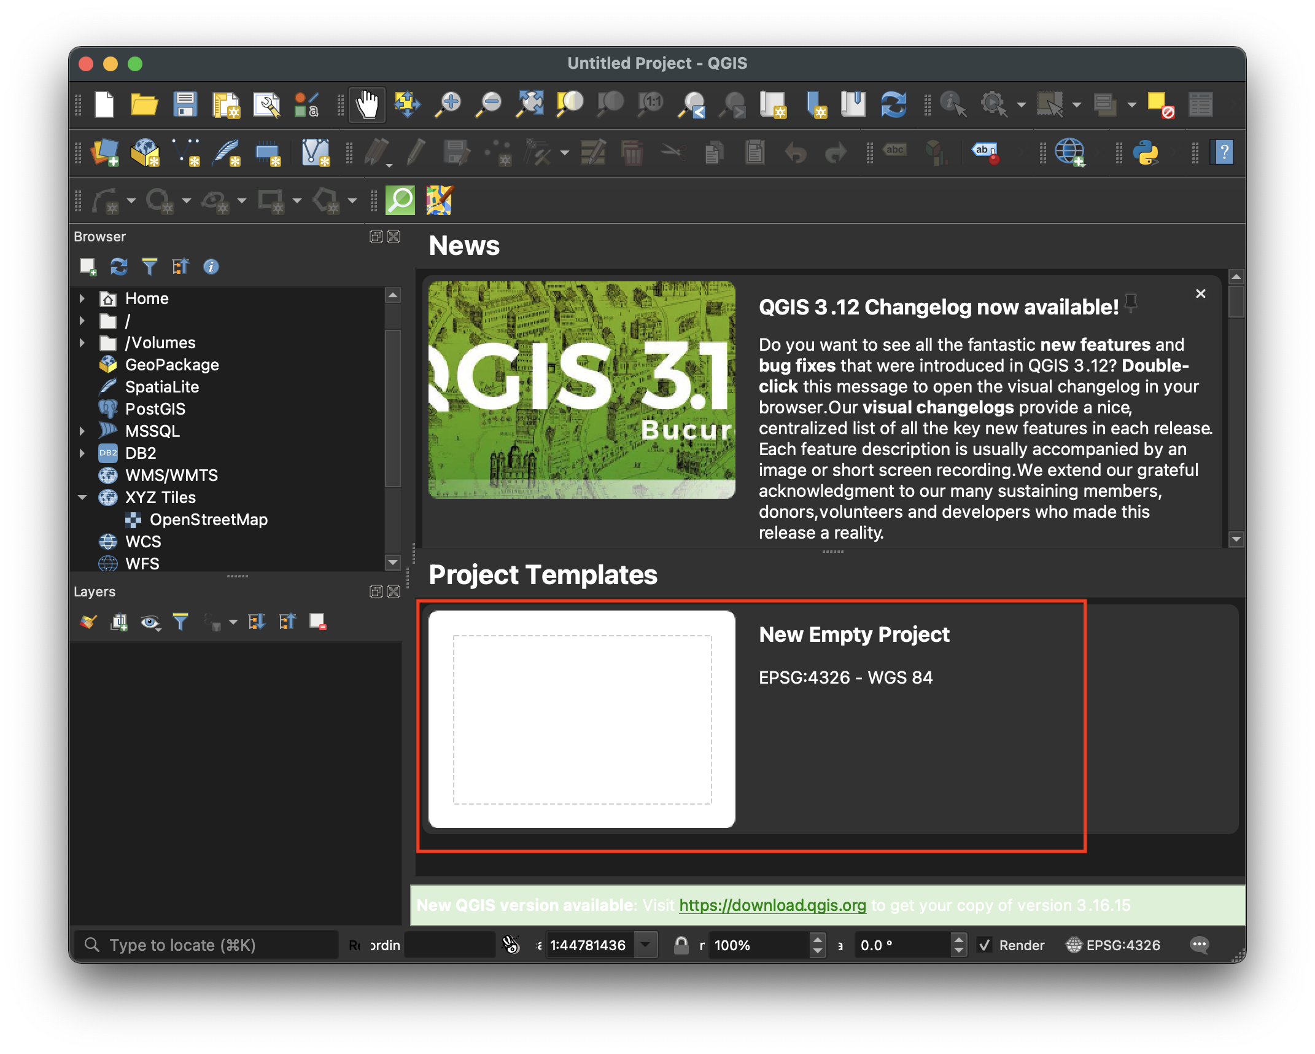The height and width of the screenshot is (1054, 1315).
Task: Select the Zoom In magnifier tool
Action: coord(449,104)
